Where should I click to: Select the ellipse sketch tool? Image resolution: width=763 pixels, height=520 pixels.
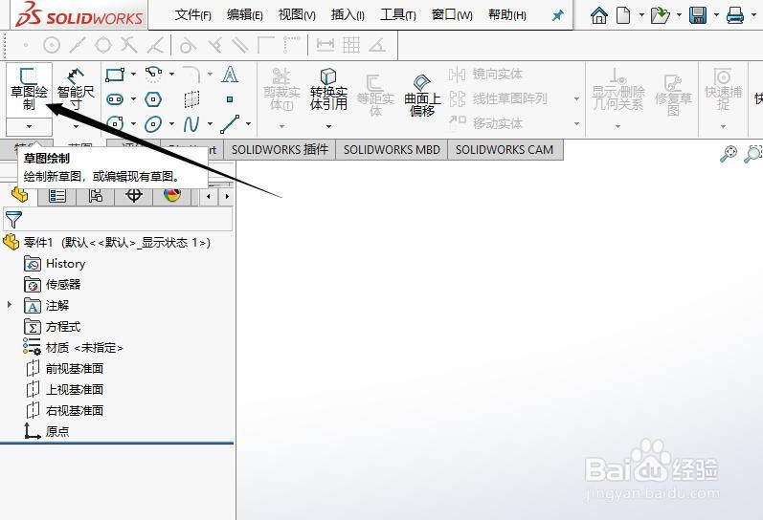pos(153,124)
